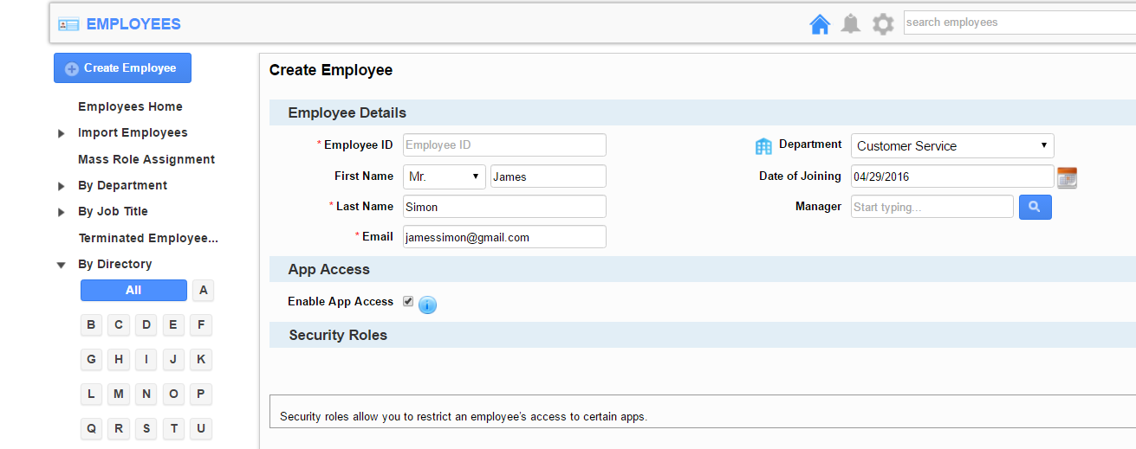This screenshot has width=1136, height=449.
Task: Open notifications bell icon
Action: pyautogui.click(x=851, y=24)
